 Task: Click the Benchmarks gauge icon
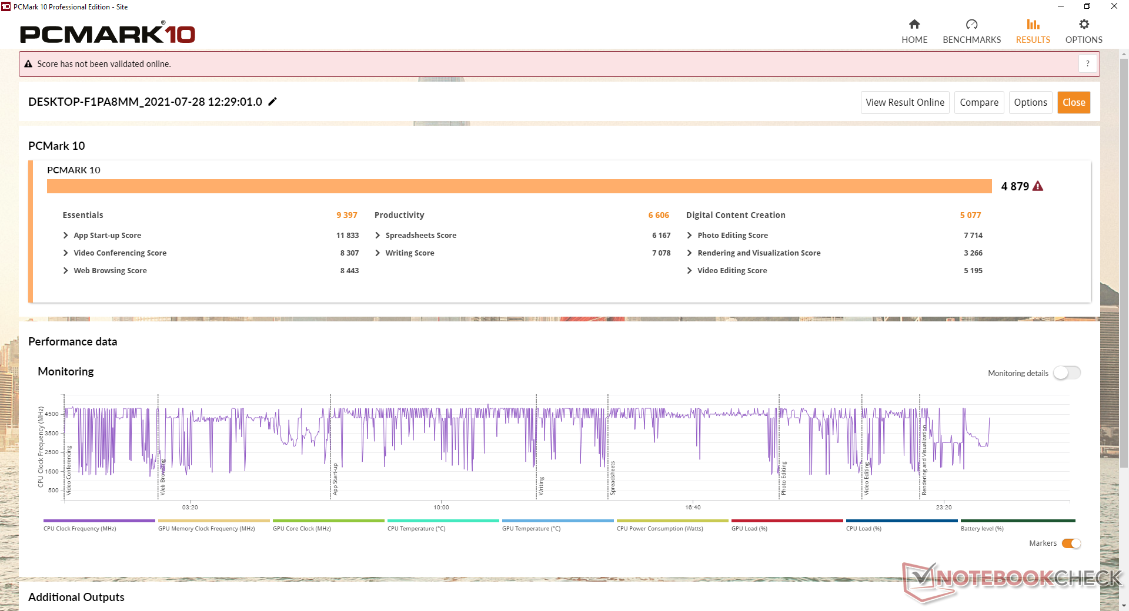click(971, 24)
